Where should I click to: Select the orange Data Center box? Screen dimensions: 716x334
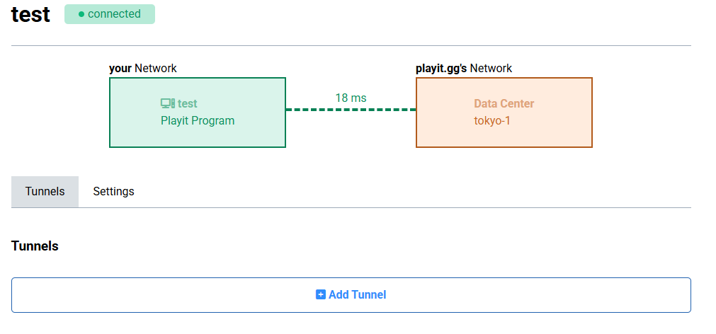(x=504, y=113)
